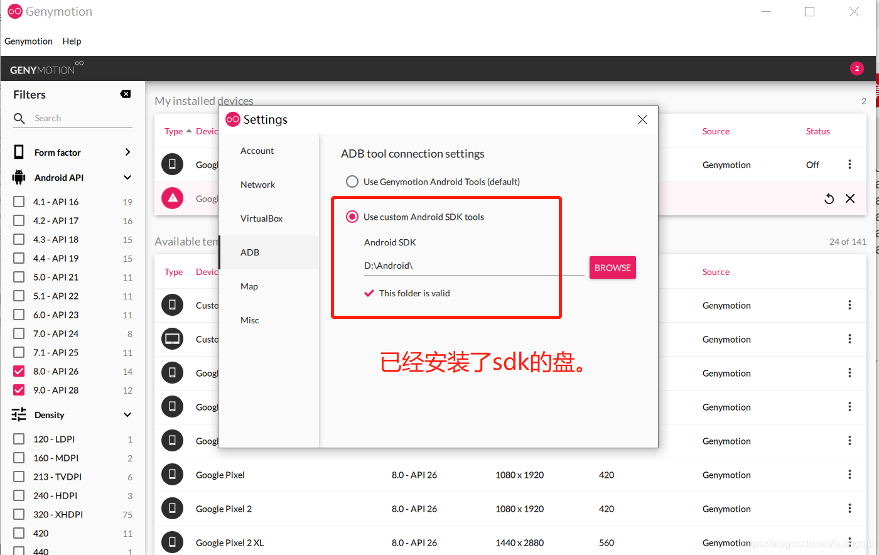Viewport: 879px width, 555px height.
Task: Open three-dot menu for Google Pixel 2
Action: [x=849, y=508]
